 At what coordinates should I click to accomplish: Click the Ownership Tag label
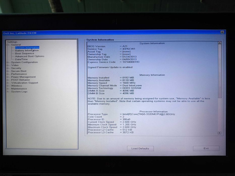97,54
